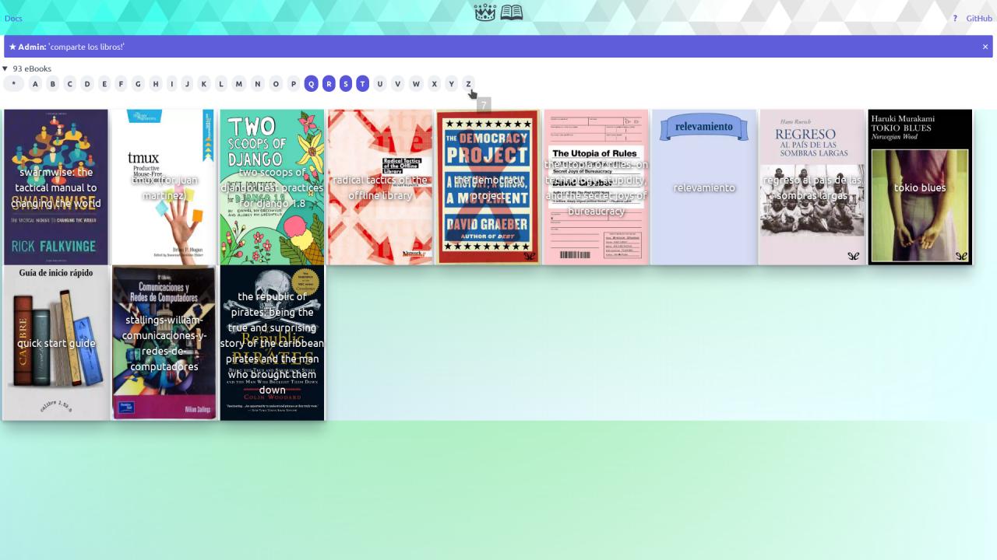Filter books by letter D

[87, 84]
